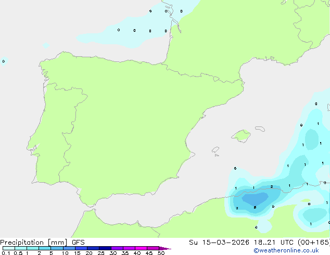Click Ibiza island on the map
Image resolution: width=330 pixels, height=255 pixels.
[215, 150]
